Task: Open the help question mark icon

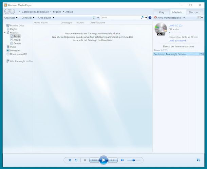Action: click(x=150, y=18)
